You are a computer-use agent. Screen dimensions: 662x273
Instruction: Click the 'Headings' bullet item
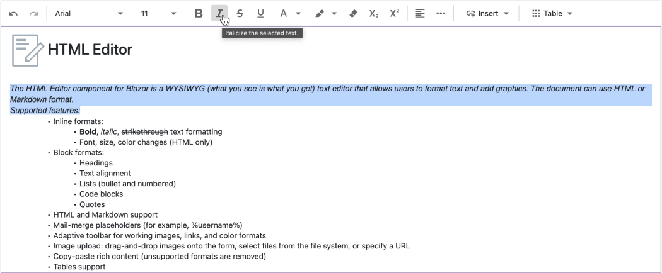point(96,163)
